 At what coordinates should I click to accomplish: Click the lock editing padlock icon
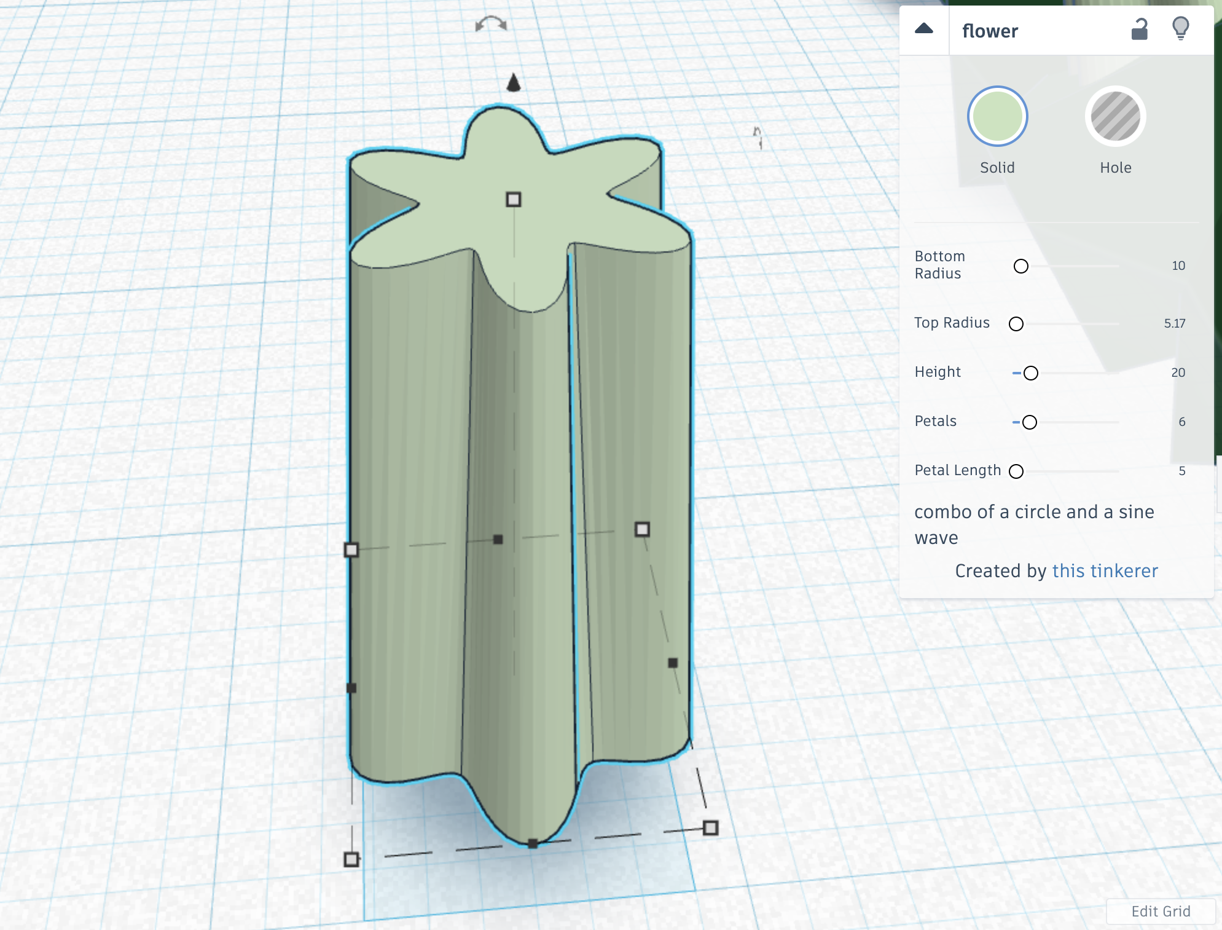pyautogui.click(x=1140, y=29)
